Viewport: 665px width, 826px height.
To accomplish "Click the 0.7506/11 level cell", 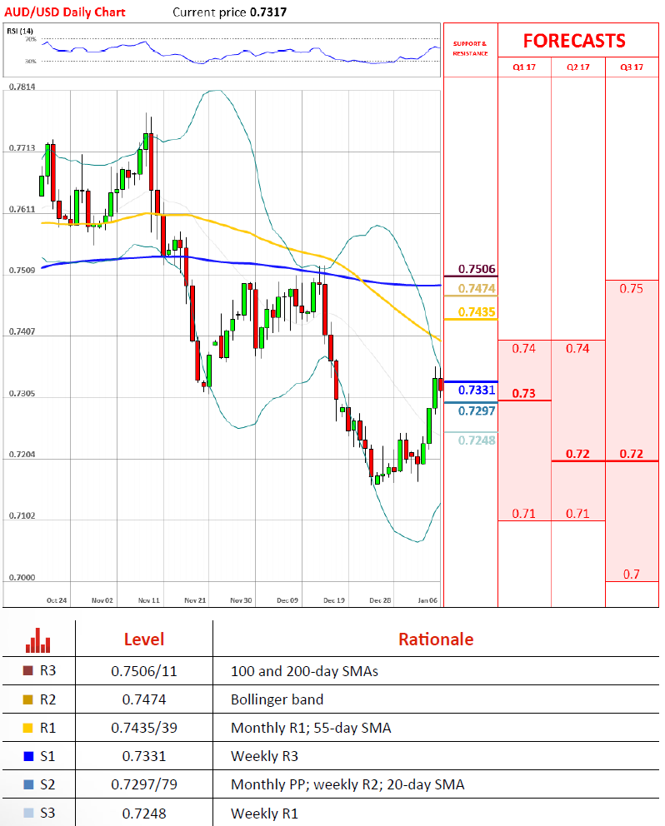I will pos(144,671).
